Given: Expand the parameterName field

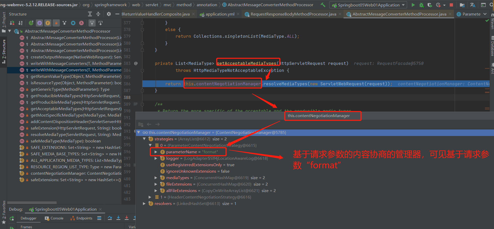Looking at the screenshot, I should tap(156, 152).
